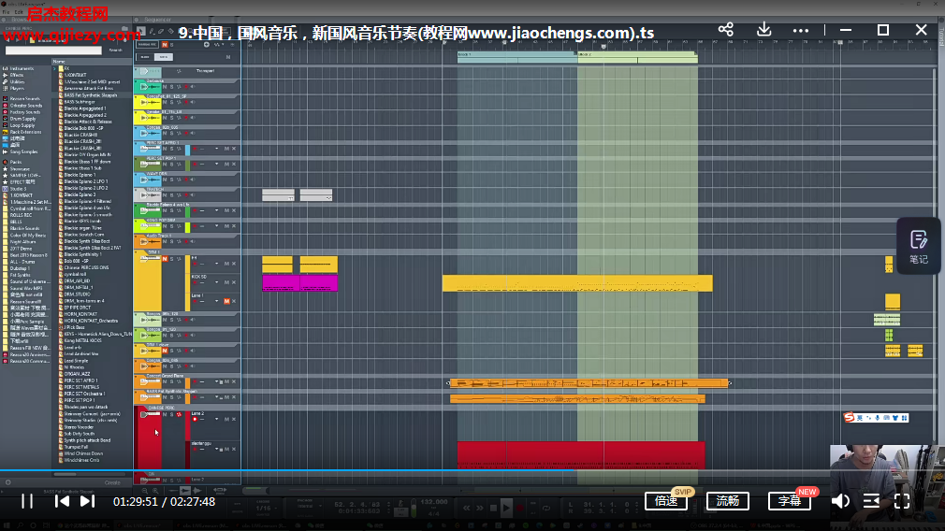Zoom in the sequencer horizontally
Viewport: 945px width, 531px height.
(x=155, y=491)
